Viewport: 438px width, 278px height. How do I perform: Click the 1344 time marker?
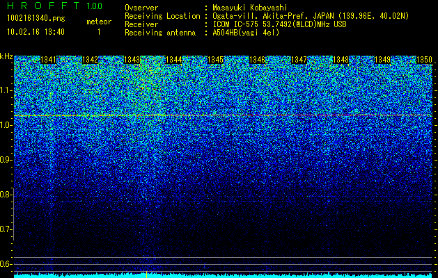click(x=174, y=60)
